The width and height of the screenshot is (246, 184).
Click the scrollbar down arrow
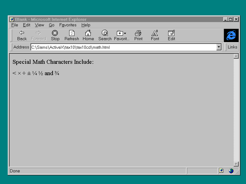[236, 164]
